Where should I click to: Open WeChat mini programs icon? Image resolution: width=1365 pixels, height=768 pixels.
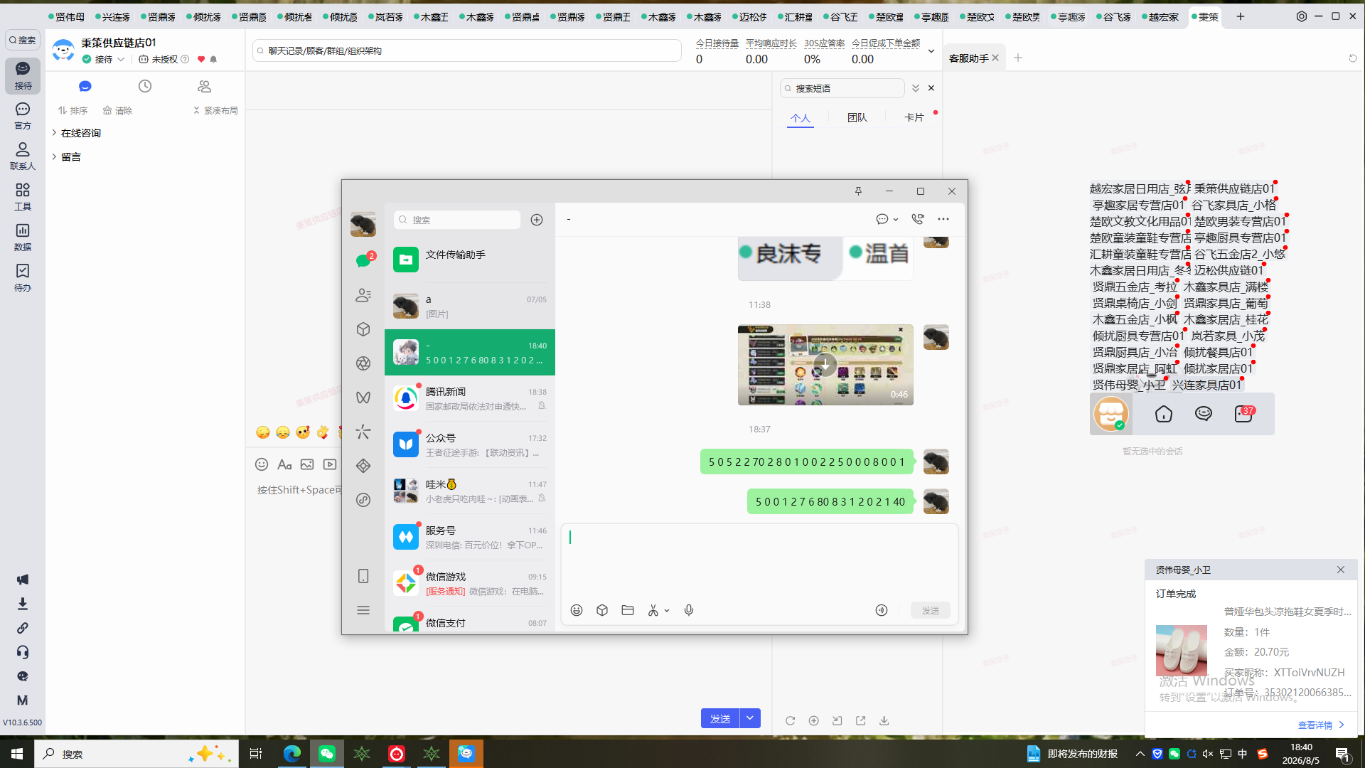click(363, 500)
